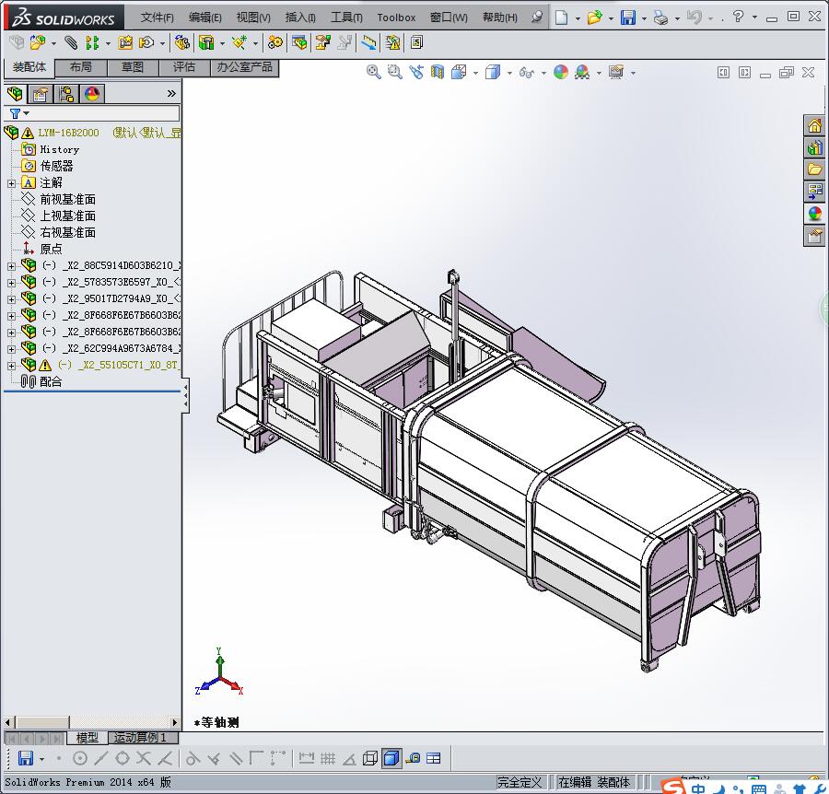Viewport: 829px width, 794px height.
Task: Switch to the ConfigurationManager tab icon
Action: 66,94
